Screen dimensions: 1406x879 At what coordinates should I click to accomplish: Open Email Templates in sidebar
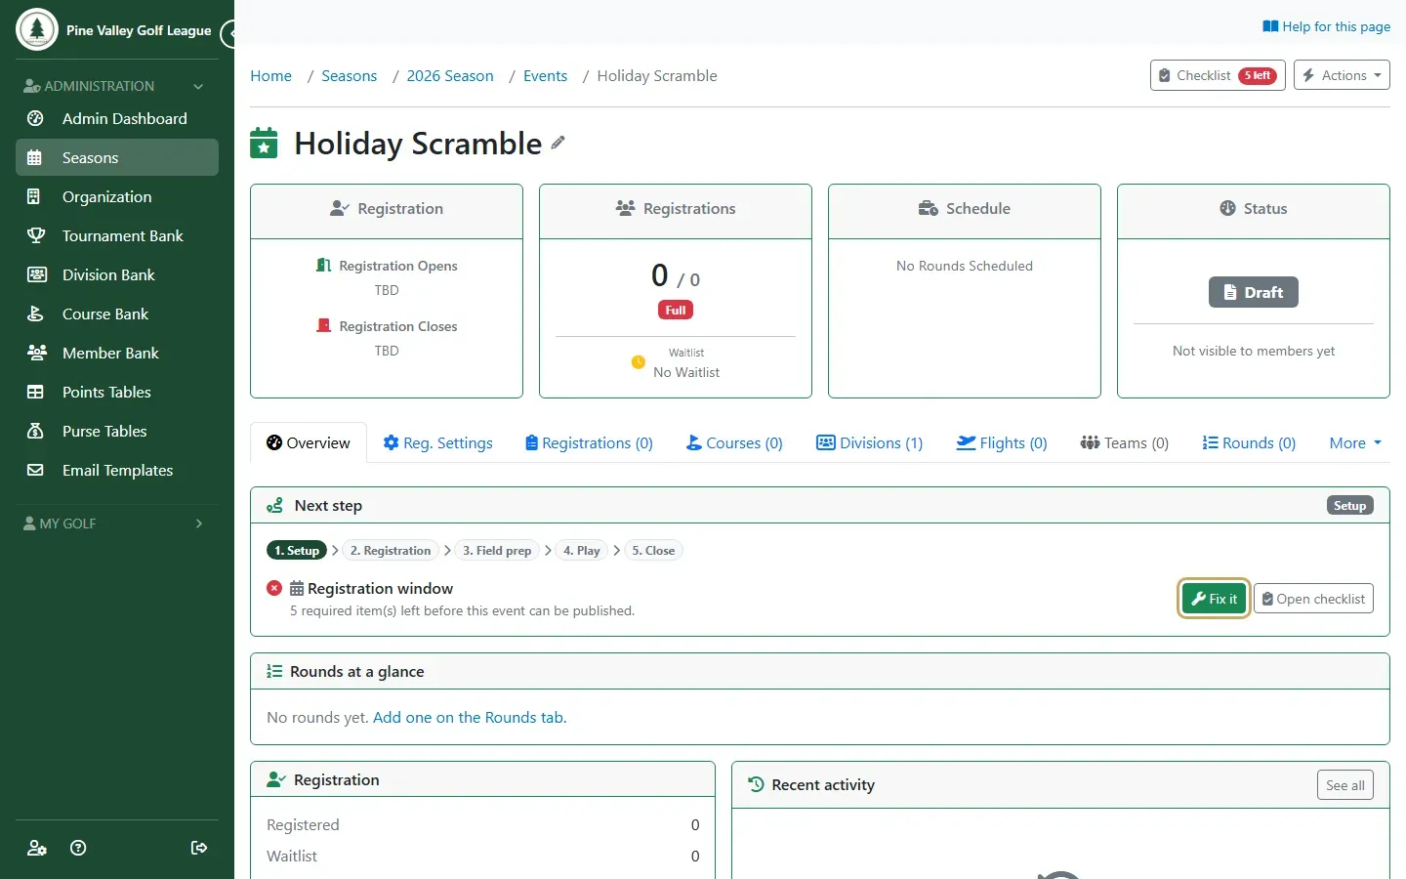(x=117, y=470)
